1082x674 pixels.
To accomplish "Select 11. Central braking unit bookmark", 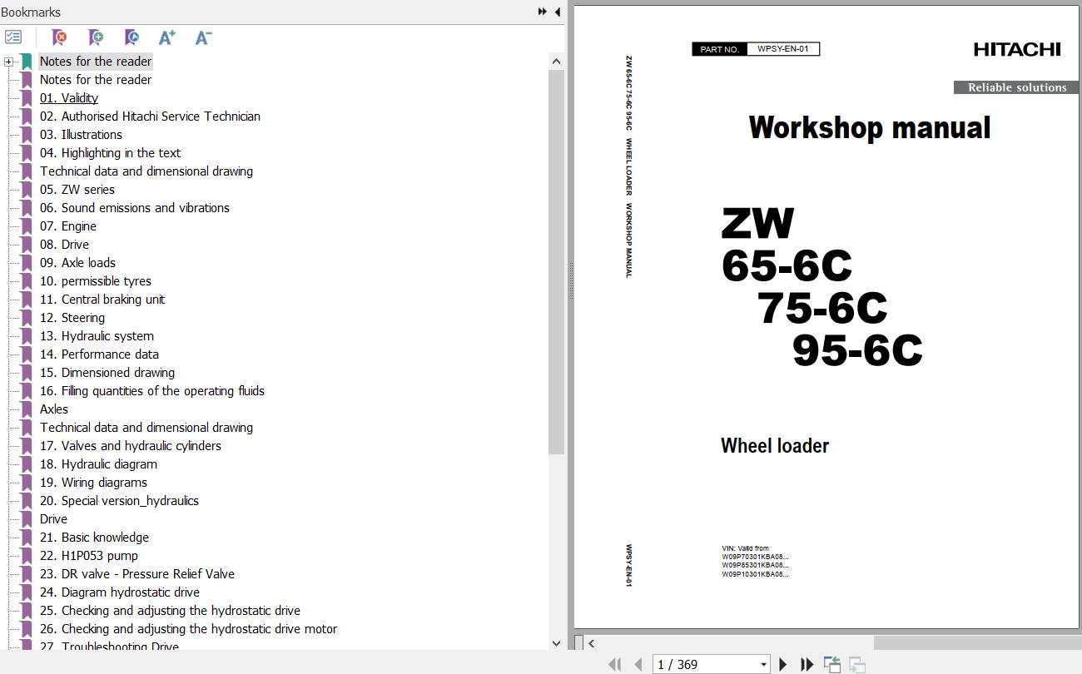I will point(102,300).
